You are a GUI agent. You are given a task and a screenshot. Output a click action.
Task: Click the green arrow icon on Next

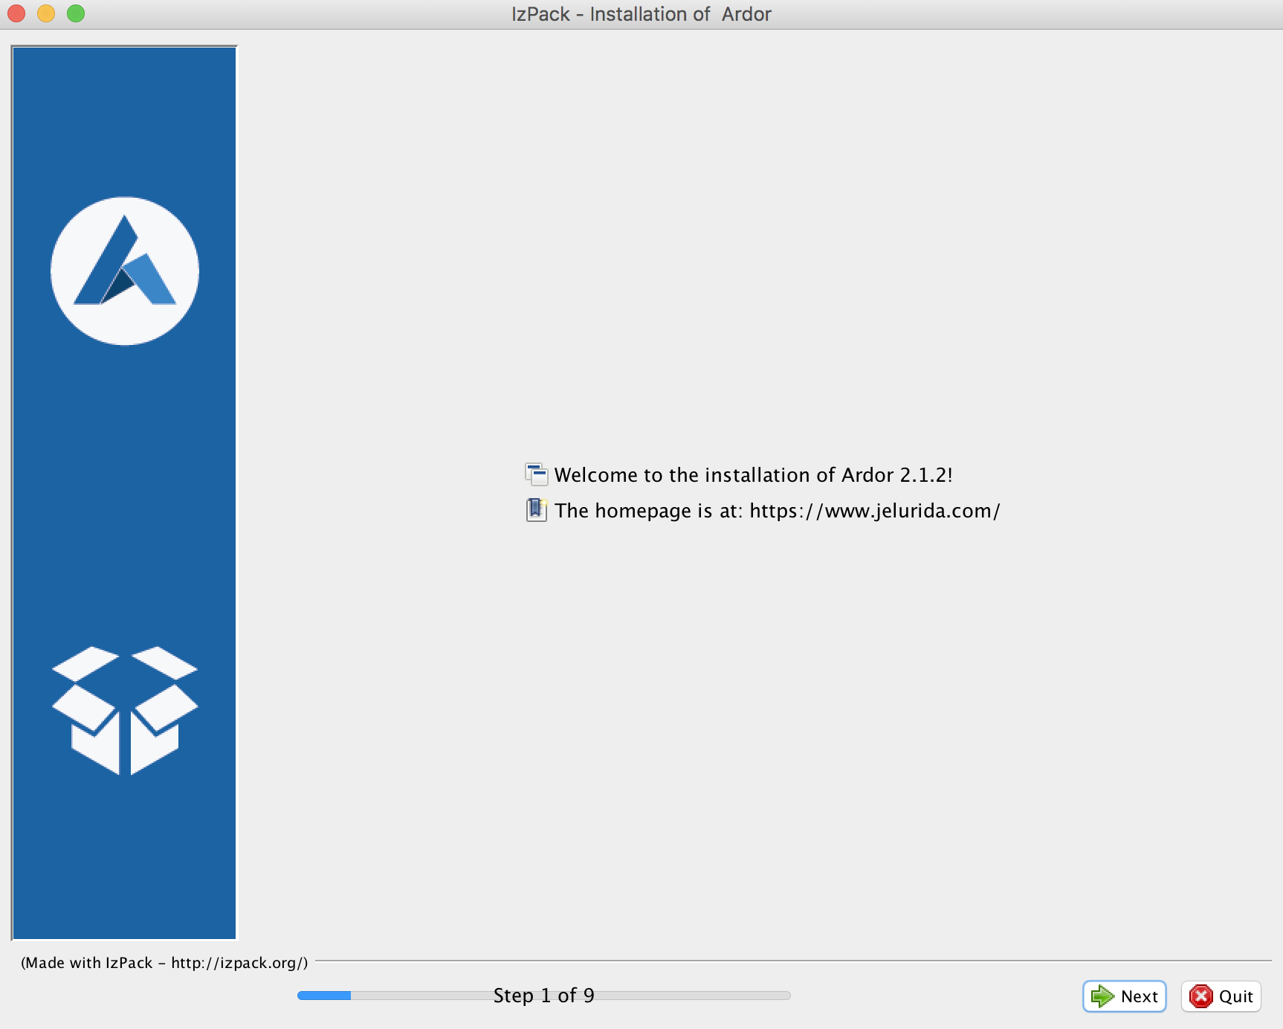[x=1102, y=996]
